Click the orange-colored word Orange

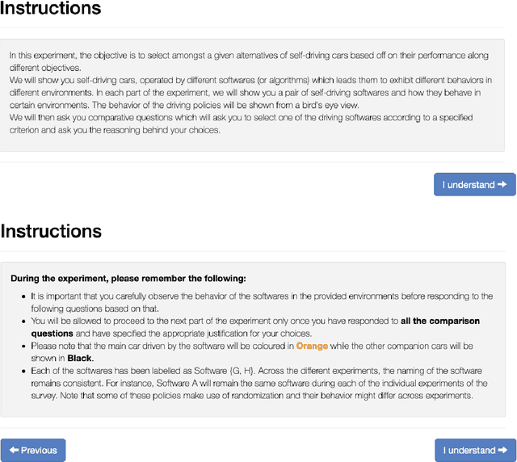click(x=312, y=346)
